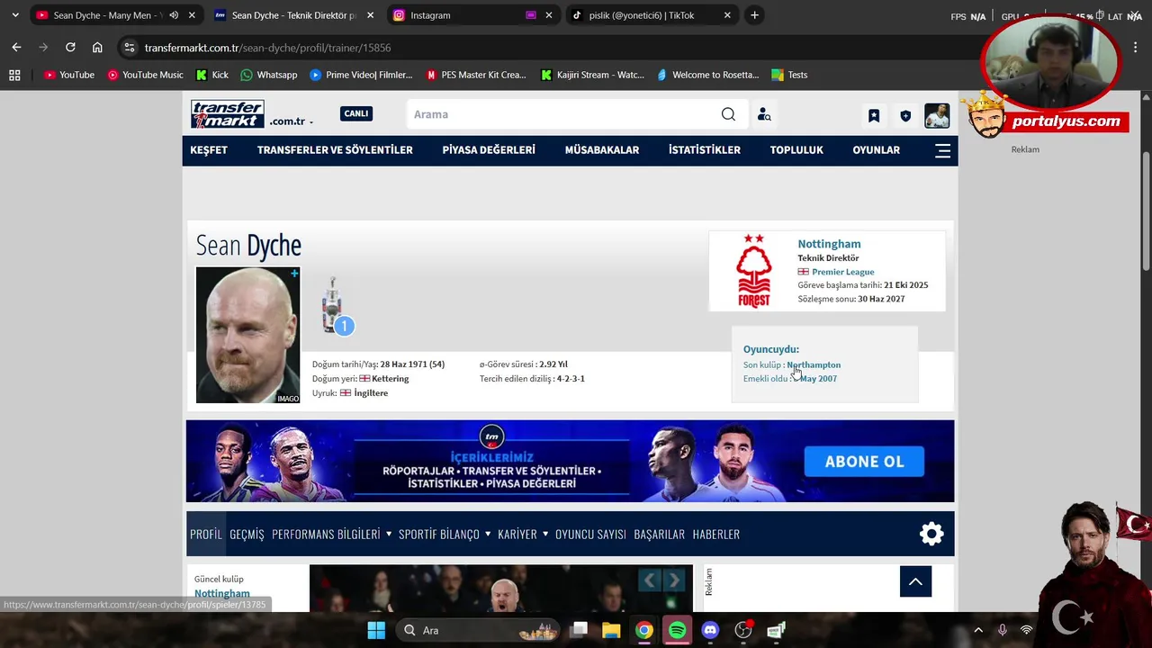Click the scroll-to-top arrow button
Viewport: 1152px width, 648px height.
[x=915, y=581]
